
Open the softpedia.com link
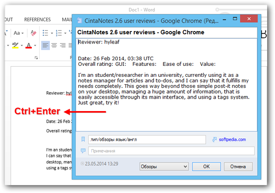(x=232, y=139)
